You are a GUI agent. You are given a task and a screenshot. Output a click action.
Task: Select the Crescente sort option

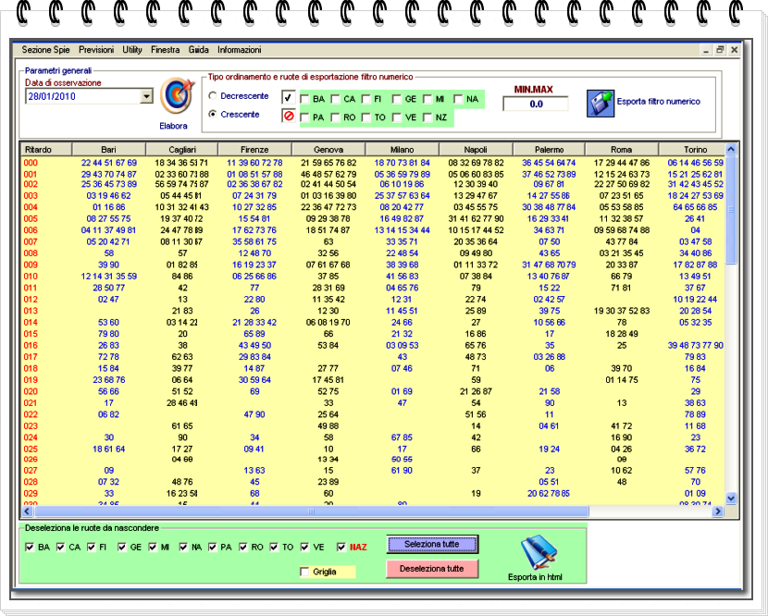tap(214, 115)
